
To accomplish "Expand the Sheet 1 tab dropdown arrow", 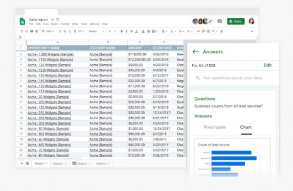I will tap(46, 164).
